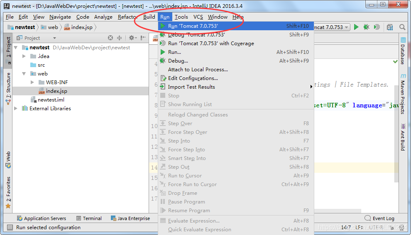The width and height of the screenshot is (411, 235).
Task: Open the Tomcat 7.0.753 run configuration dropdown
Action: [x=332, y=27]
